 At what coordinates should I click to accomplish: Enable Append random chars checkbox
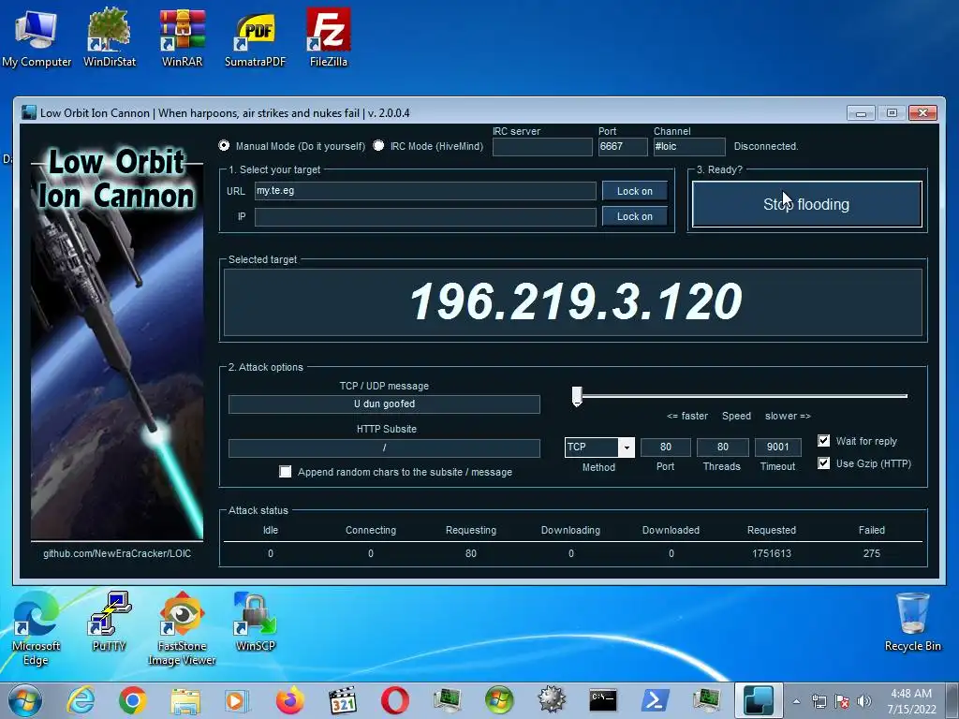tap(285, 472)
